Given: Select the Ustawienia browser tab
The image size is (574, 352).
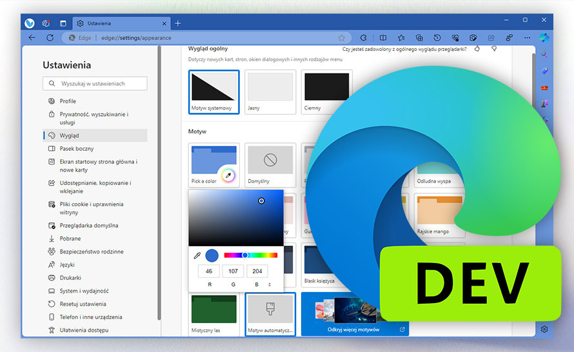Looking at the screenshot, I should tap(121, 23).
